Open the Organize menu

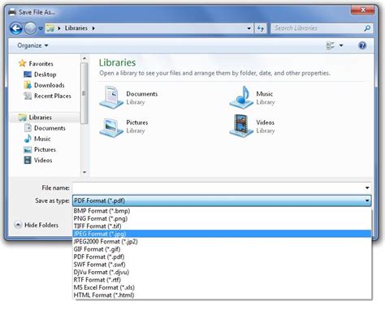(32, 45)
